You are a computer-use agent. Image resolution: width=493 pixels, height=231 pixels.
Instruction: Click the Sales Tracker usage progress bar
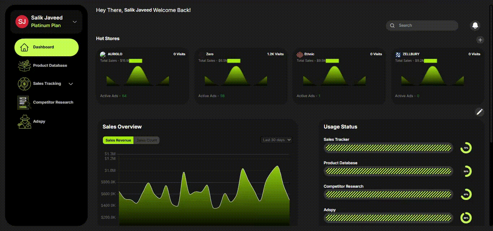coord(388,148)
